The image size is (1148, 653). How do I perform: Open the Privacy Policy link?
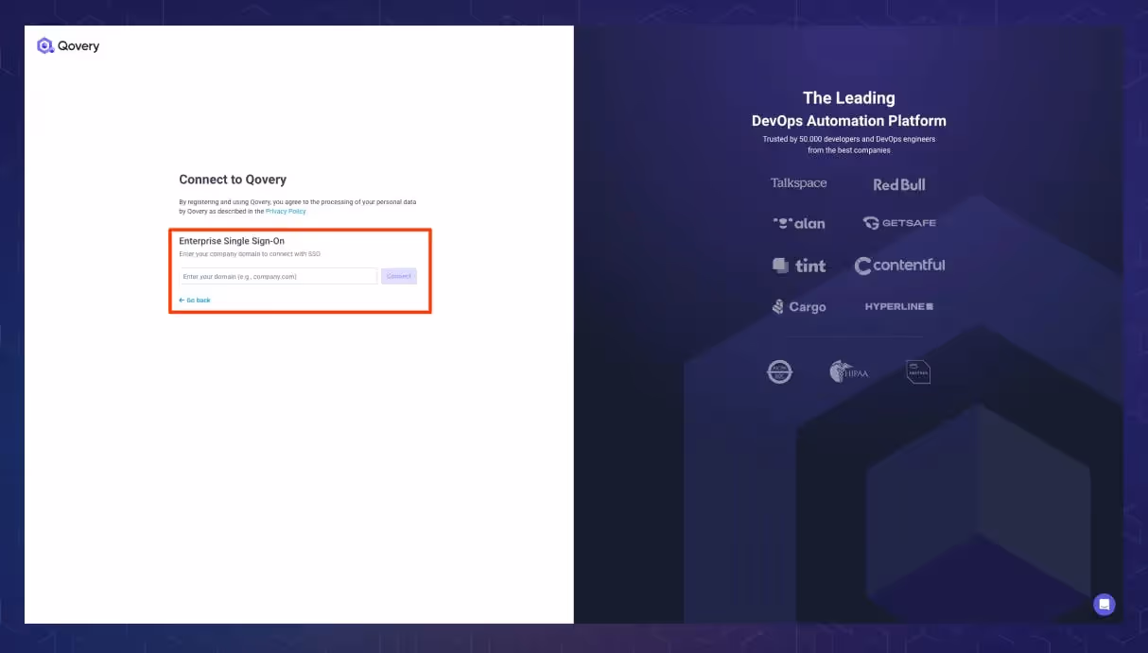pos(286,211)
